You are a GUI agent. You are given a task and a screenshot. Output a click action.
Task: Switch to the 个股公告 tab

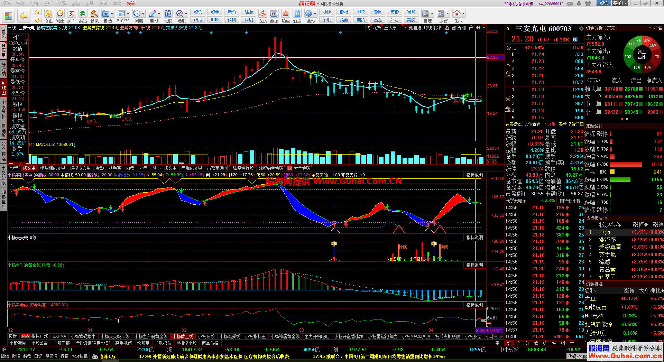[x=39, y=343]
